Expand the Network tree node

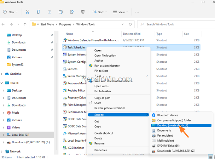coord(2,152)
